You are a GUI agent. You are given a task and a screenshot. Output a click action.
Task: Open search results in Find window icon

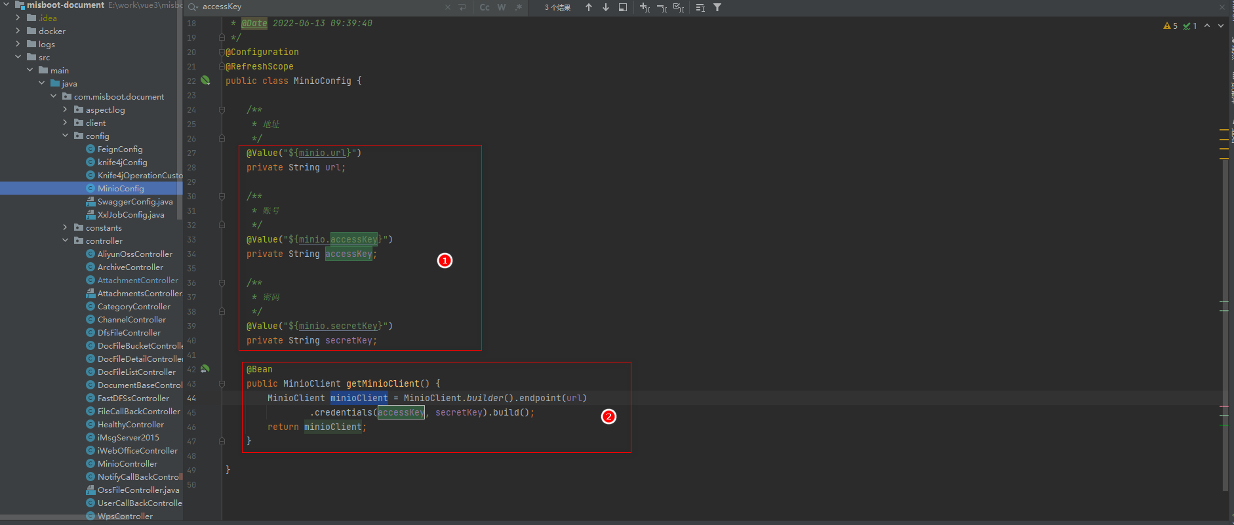pos(623,7)
